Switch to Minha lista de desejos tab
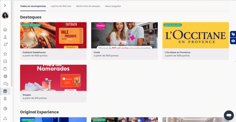236x122 pixels. (x=88, y=6)
